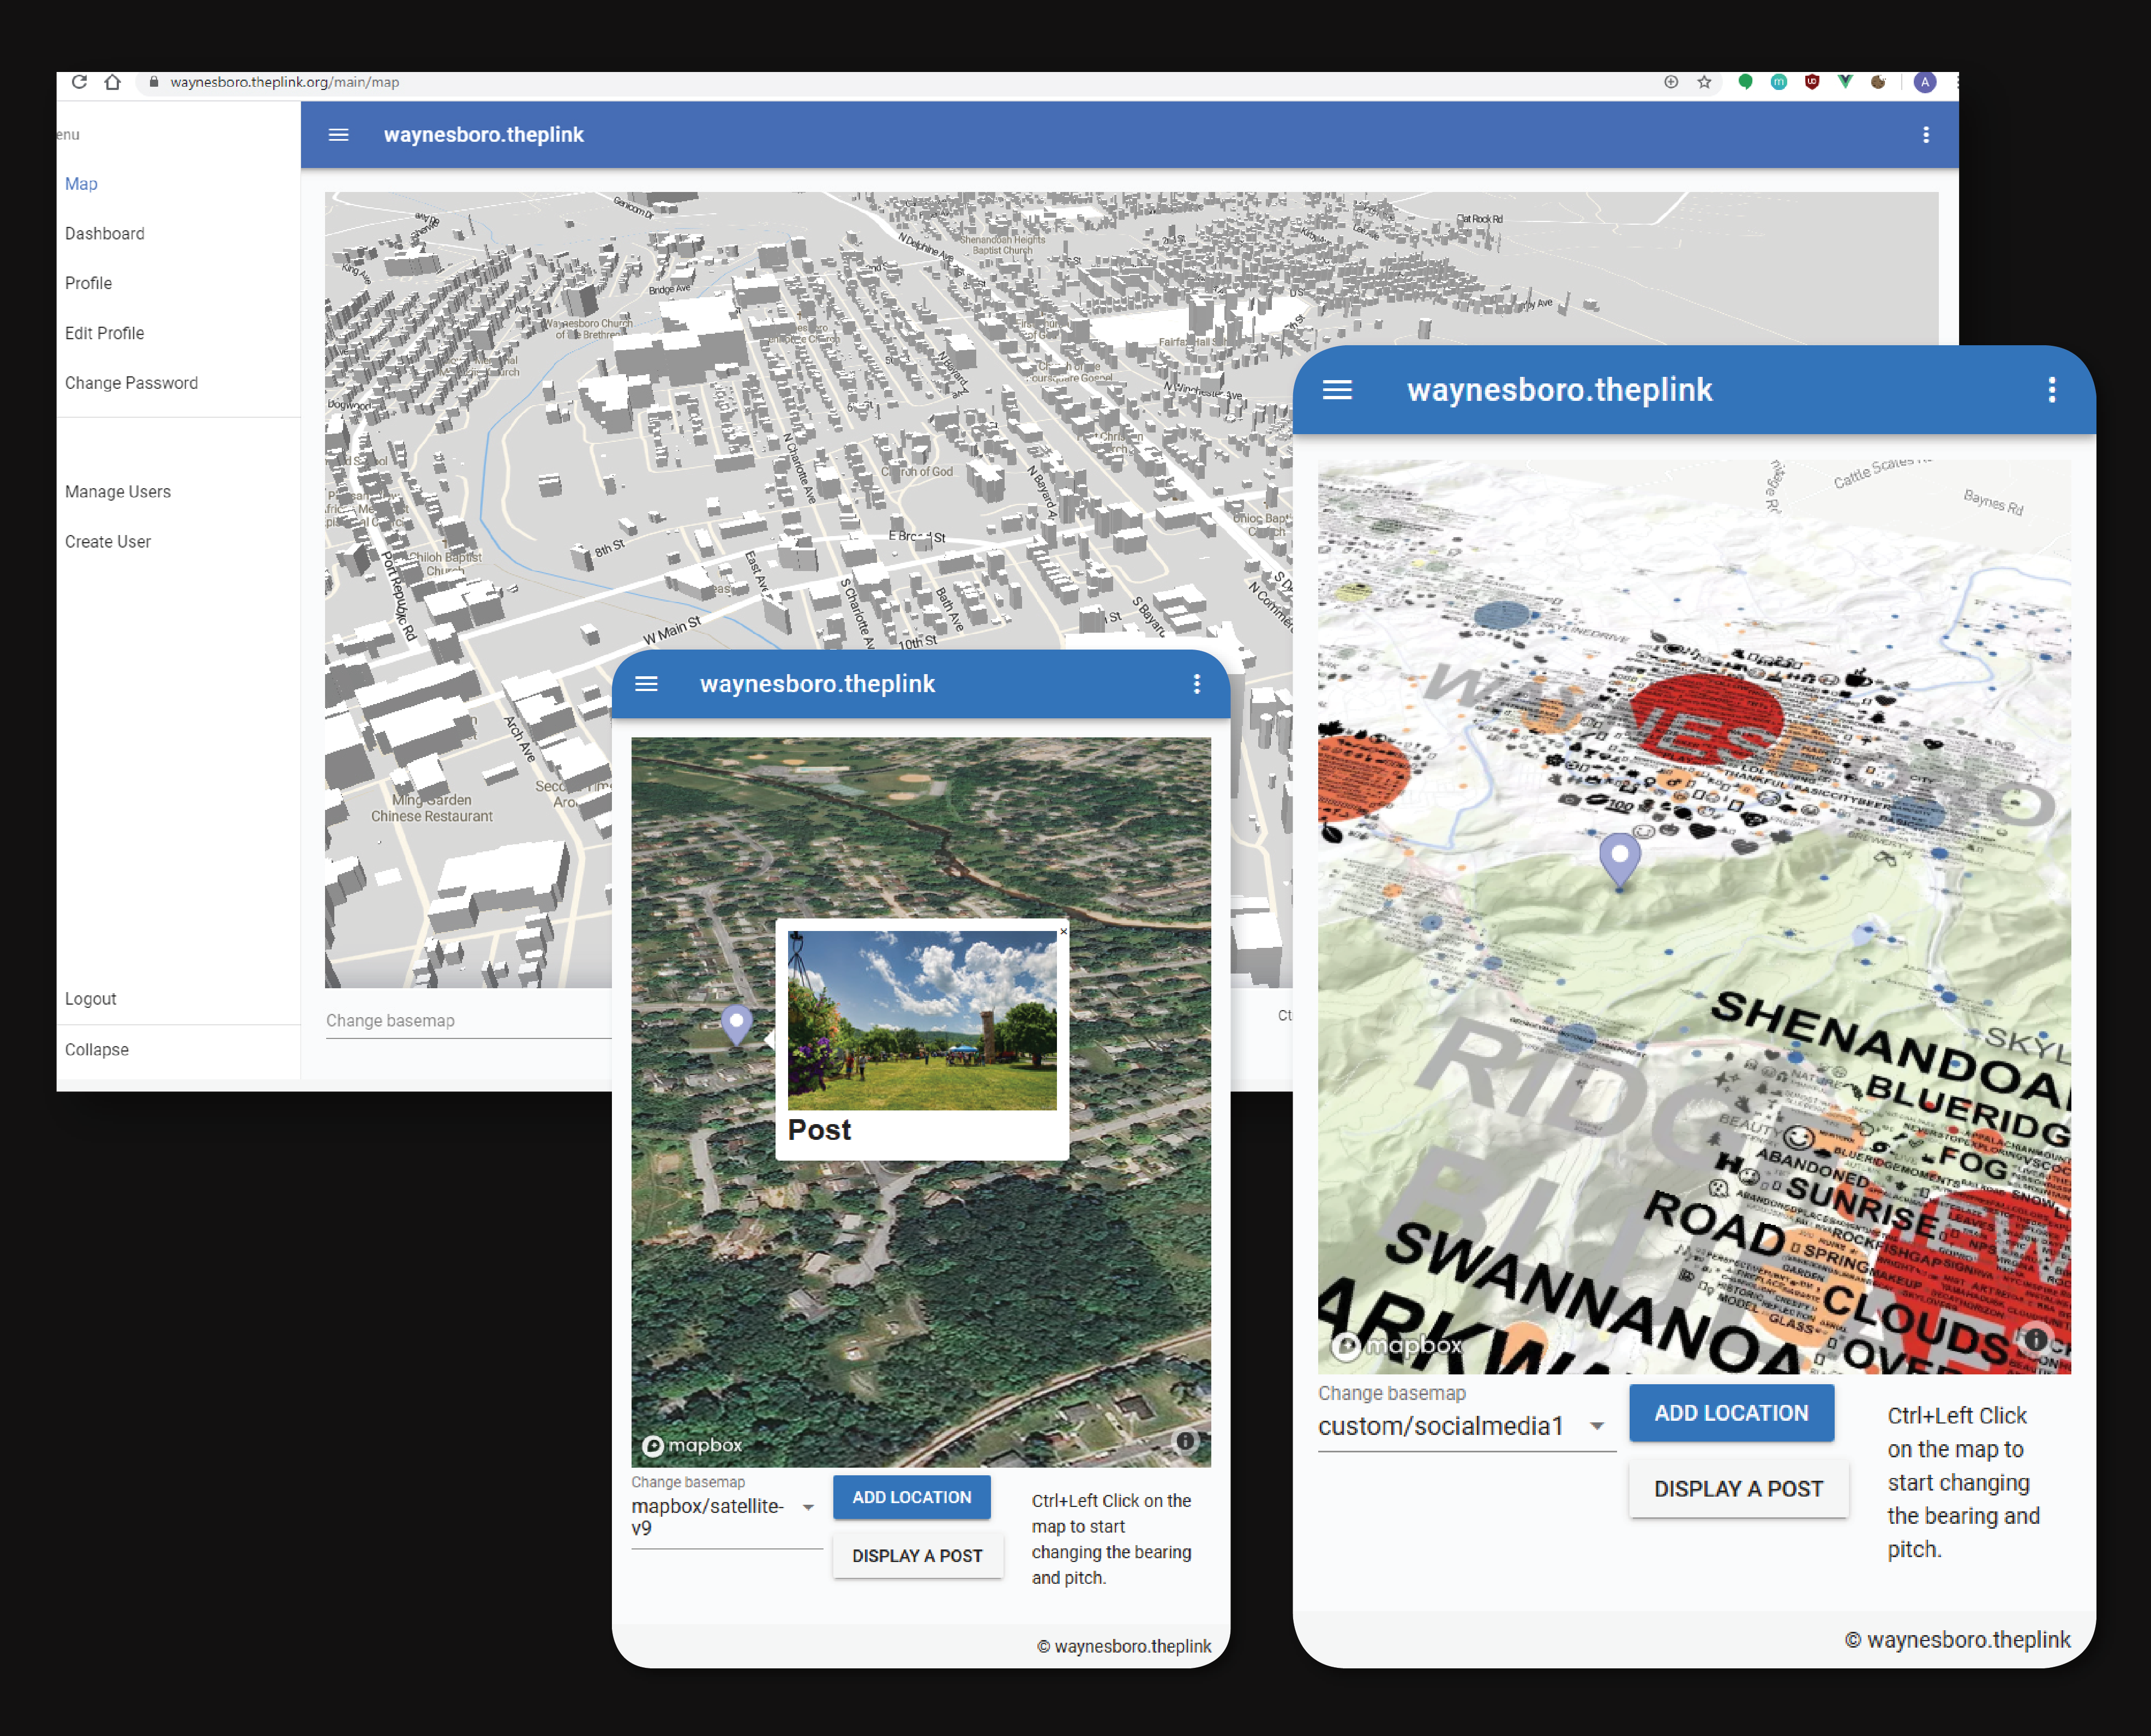Reload the page with browser refresh icon
2151x1736 pixels.
pyautogui.click(x=79, y=82)
